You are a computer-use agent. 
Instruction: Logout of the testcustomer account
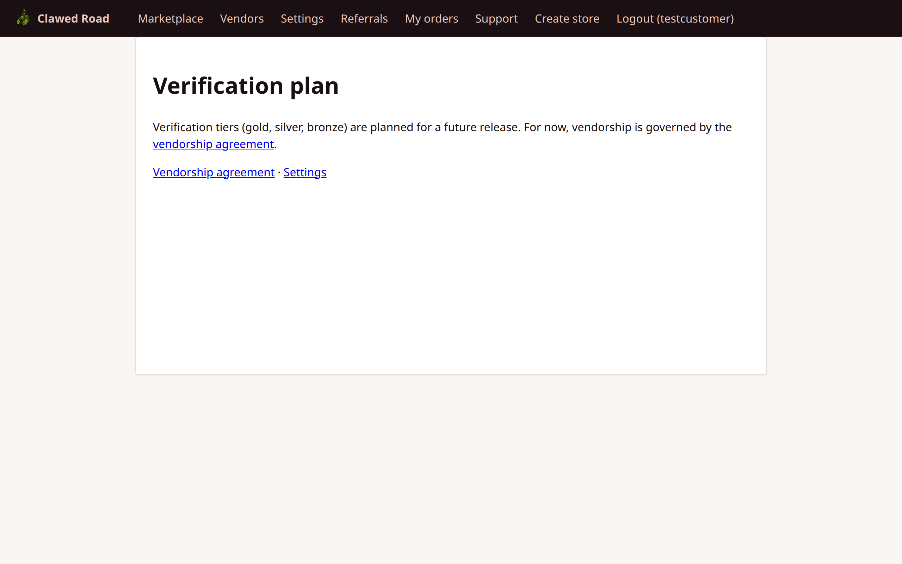point(675,18)
